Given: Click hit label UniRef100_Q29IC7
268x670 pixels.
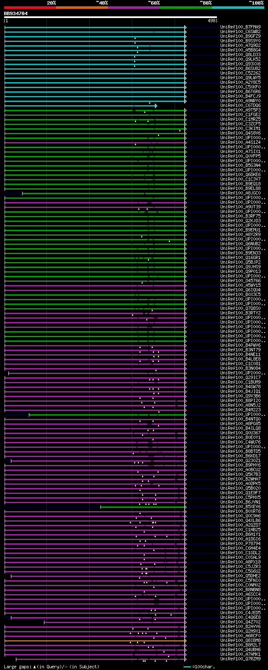Looking at the screenshot, I should [240, 378].
